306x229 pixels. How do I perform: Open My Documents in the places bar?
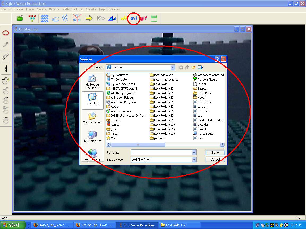(92, 118)
